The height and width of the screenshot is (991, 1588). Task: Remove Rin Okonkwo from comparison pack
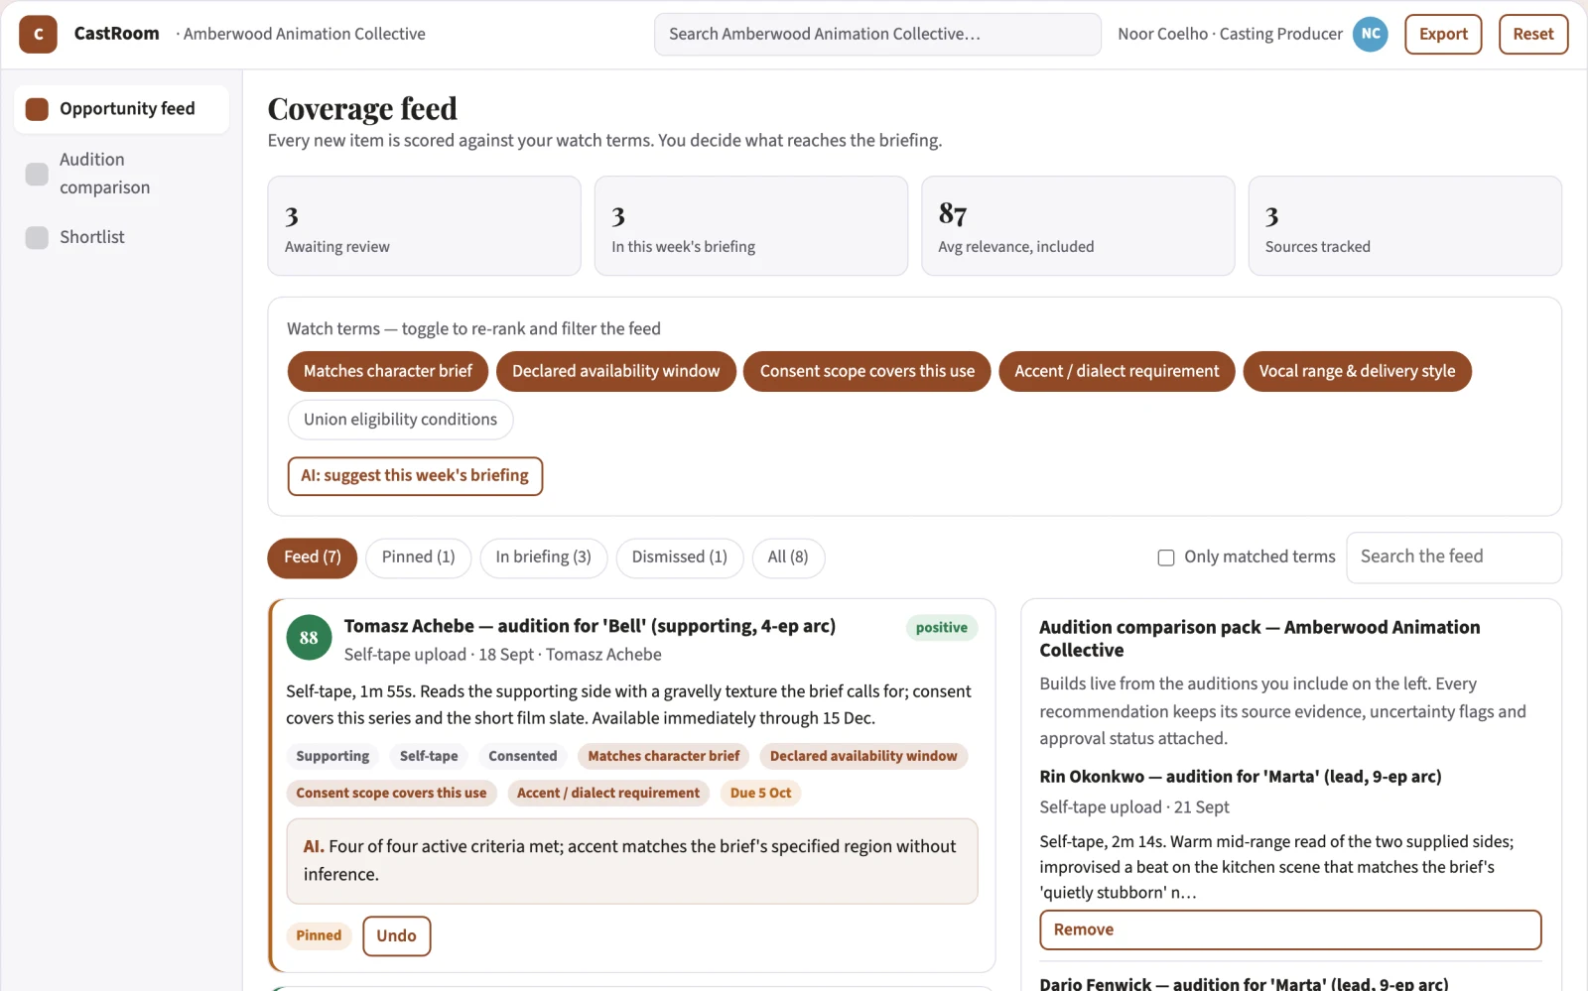1290,930
